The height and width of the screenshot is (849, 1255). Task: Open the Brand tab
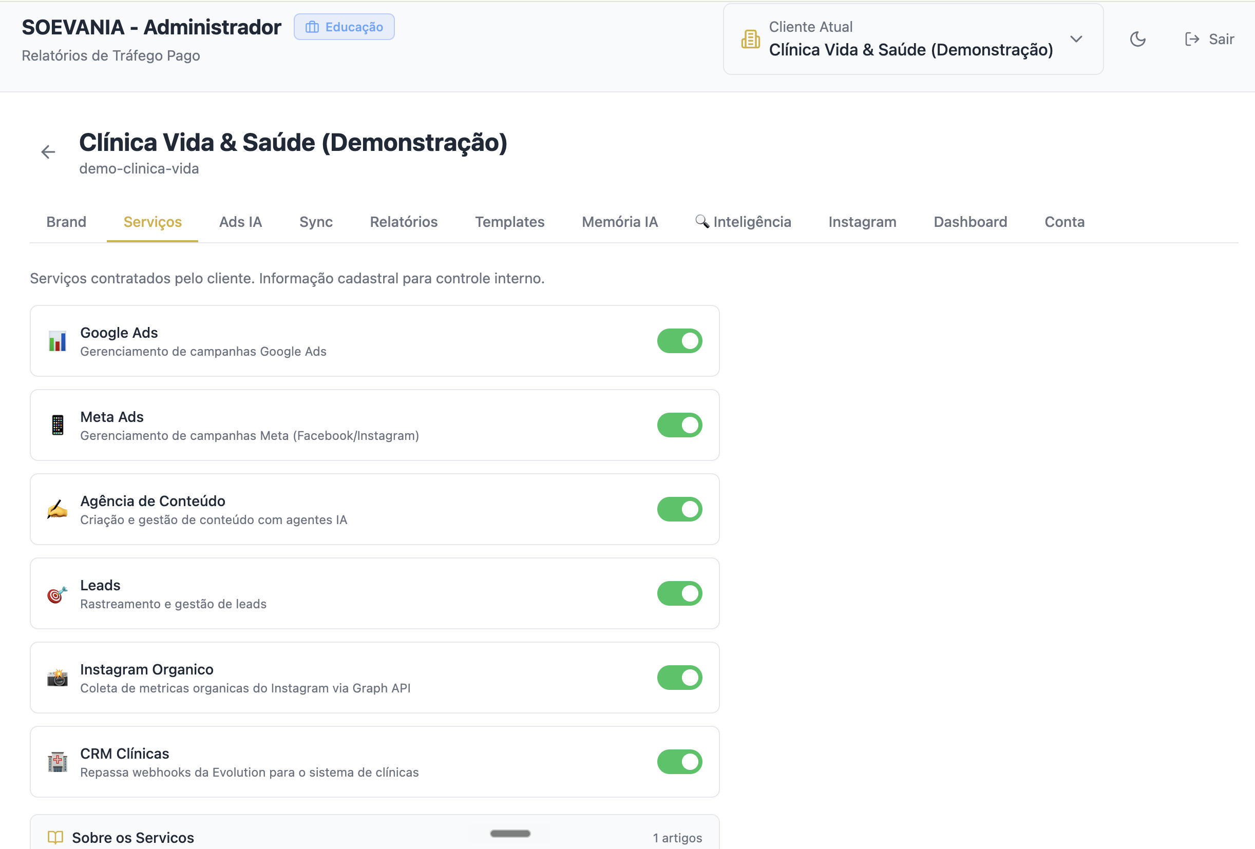pyautogui.click(x=66, y=222)
